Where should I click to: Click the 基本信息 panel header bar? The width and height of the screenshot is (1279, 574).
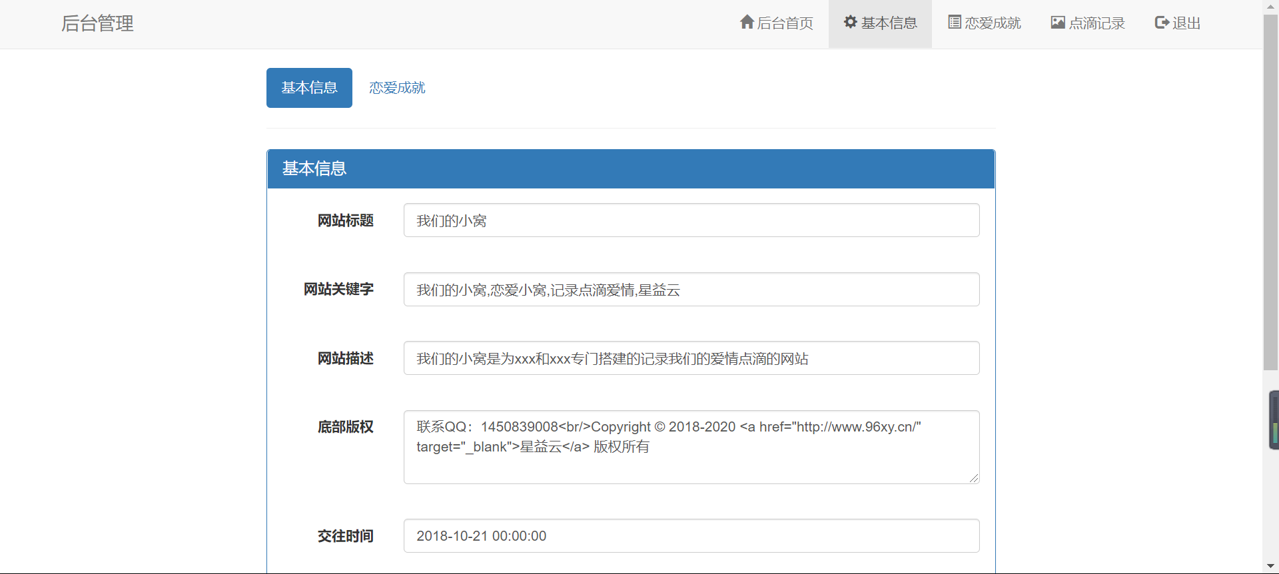tap(630, 169)
